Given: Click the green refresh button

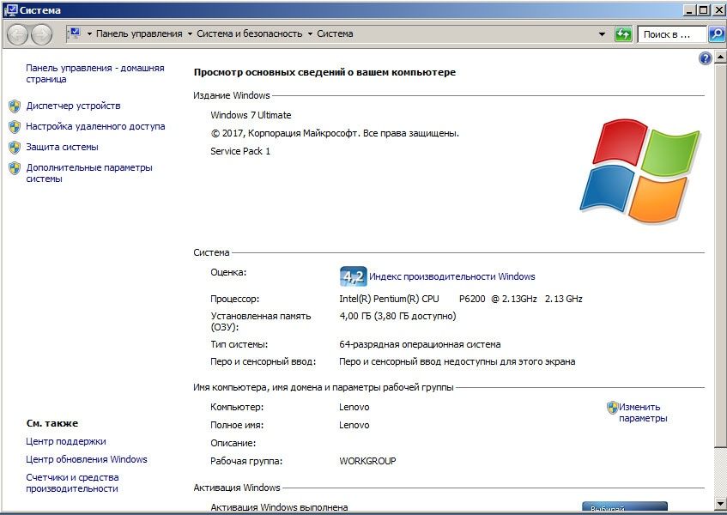Looking at the screenshot, I should coord(623,33).
